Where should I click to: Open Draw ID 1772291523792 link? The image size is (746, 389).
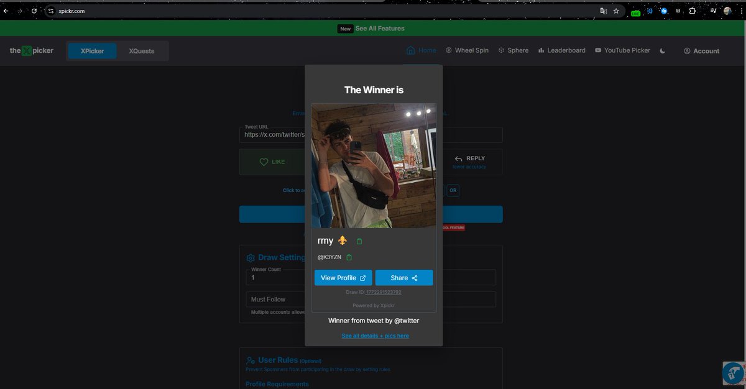(x=384, y=292)
